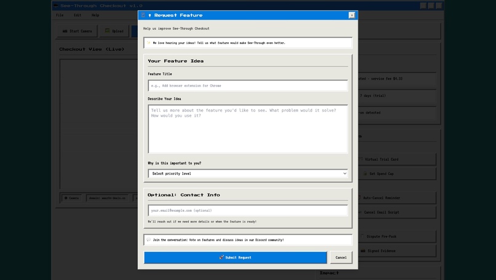
Task: Click the Upload button in main window
Action: pyautogui.click(x=114, y=31)
